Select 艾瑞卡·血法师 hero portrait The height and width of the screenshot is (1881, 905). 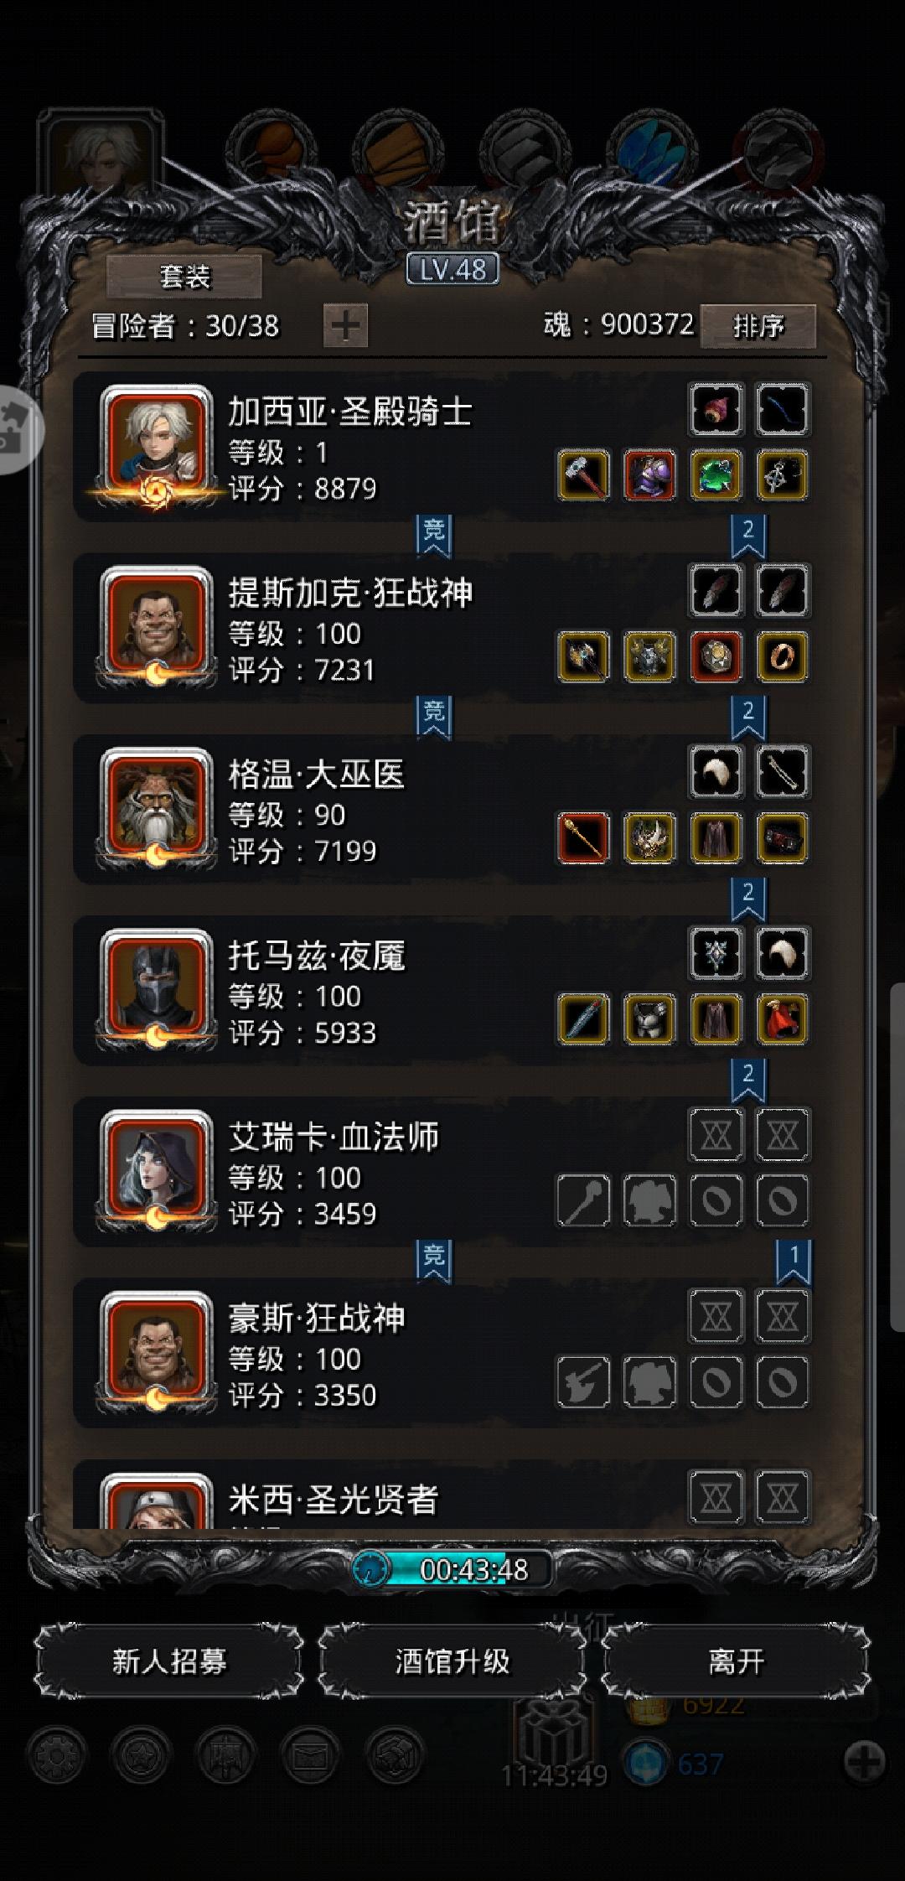[x=156, y=1168]
